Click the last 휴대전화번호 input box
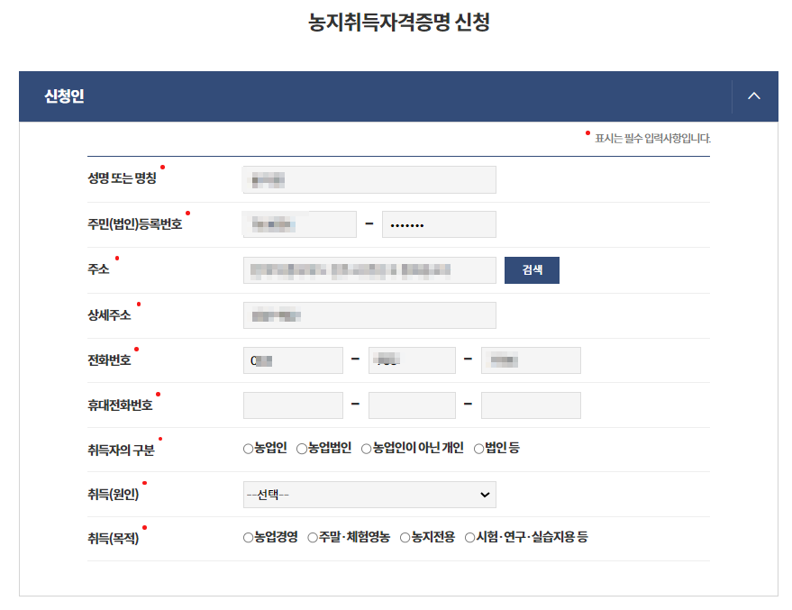 coord(531,405)
